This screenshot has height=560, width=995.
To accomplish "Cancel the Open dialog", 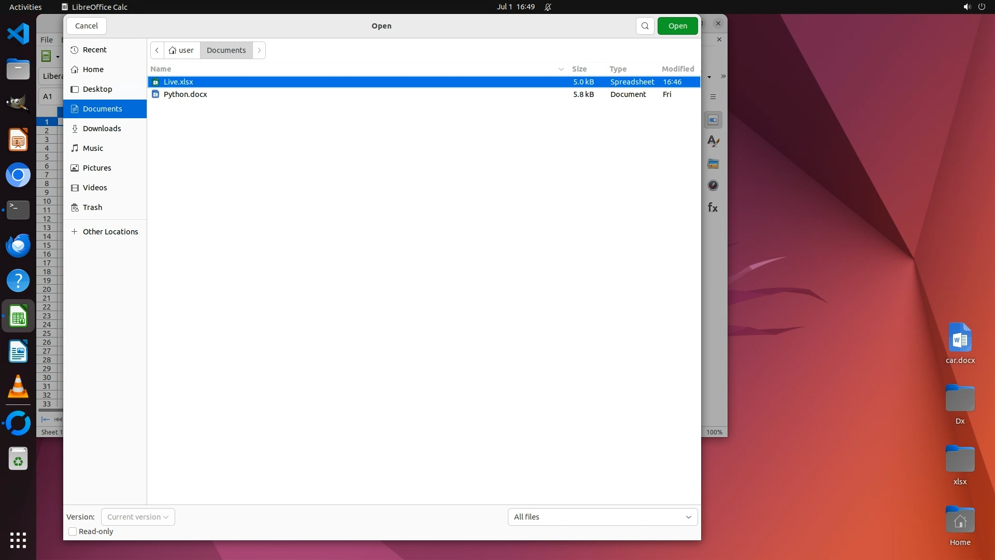I will (86, 26).
